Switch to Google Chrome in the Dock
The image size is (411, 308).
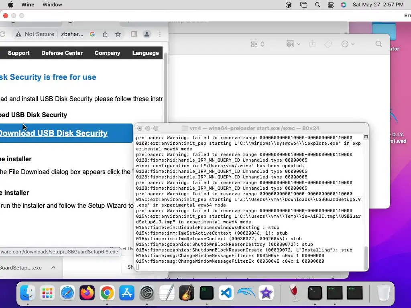click(x=107, y=292)
